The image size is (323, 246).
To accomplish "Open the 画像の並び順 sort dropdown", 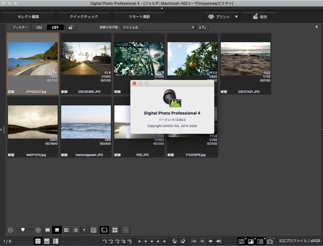I will pyautogui.click(x=158, y=27).
